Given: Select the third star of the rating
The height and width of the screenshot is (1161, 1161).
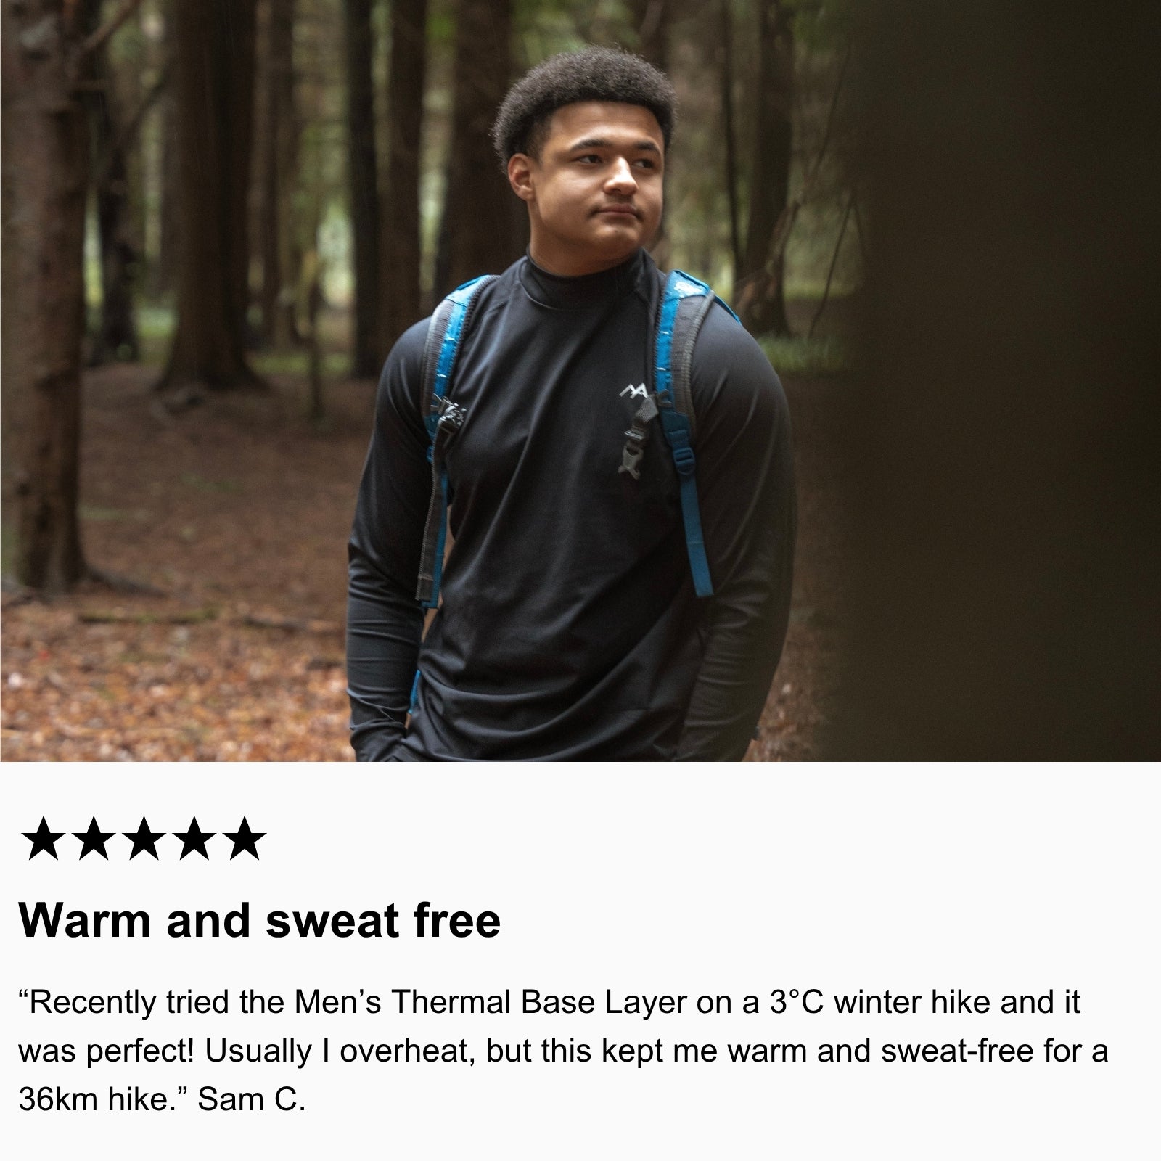Looking at the screenshot, I should (144, 839).
